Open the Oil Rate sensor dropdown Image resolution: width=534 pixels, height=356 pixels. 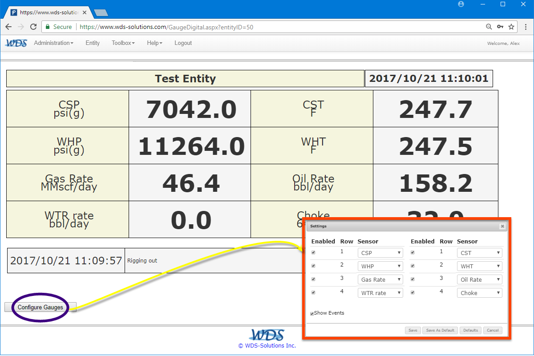point(480,279)
